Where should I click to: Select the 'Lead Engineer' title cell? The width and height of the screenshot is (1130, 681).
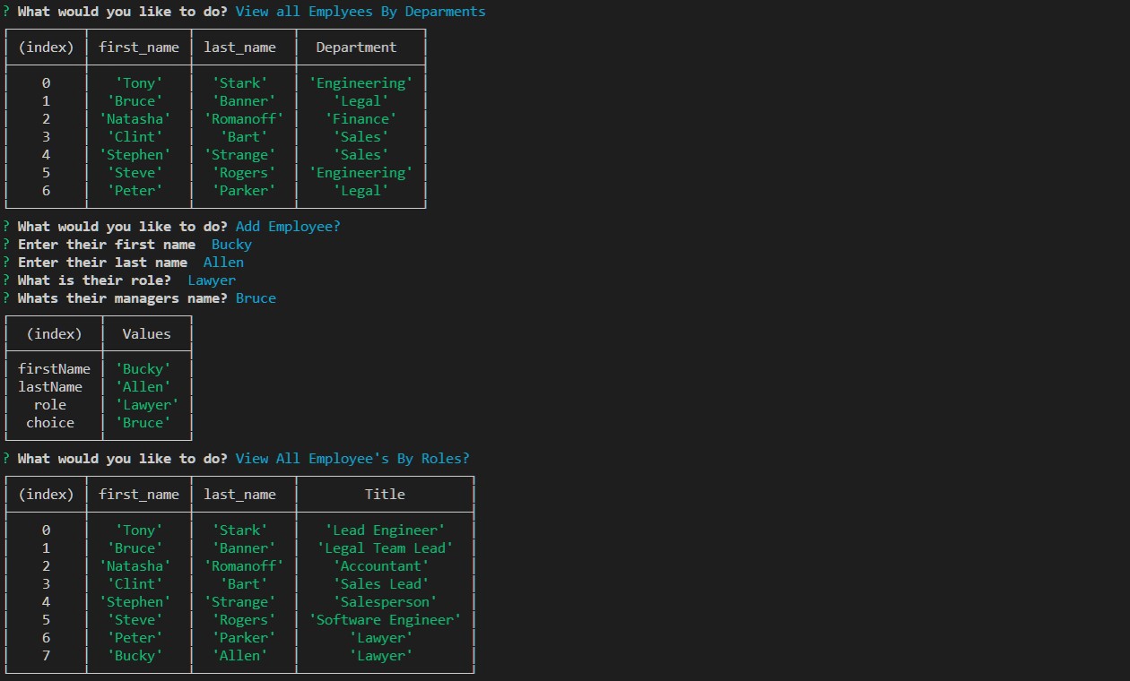pyautogui.click(x=385, y=530)
